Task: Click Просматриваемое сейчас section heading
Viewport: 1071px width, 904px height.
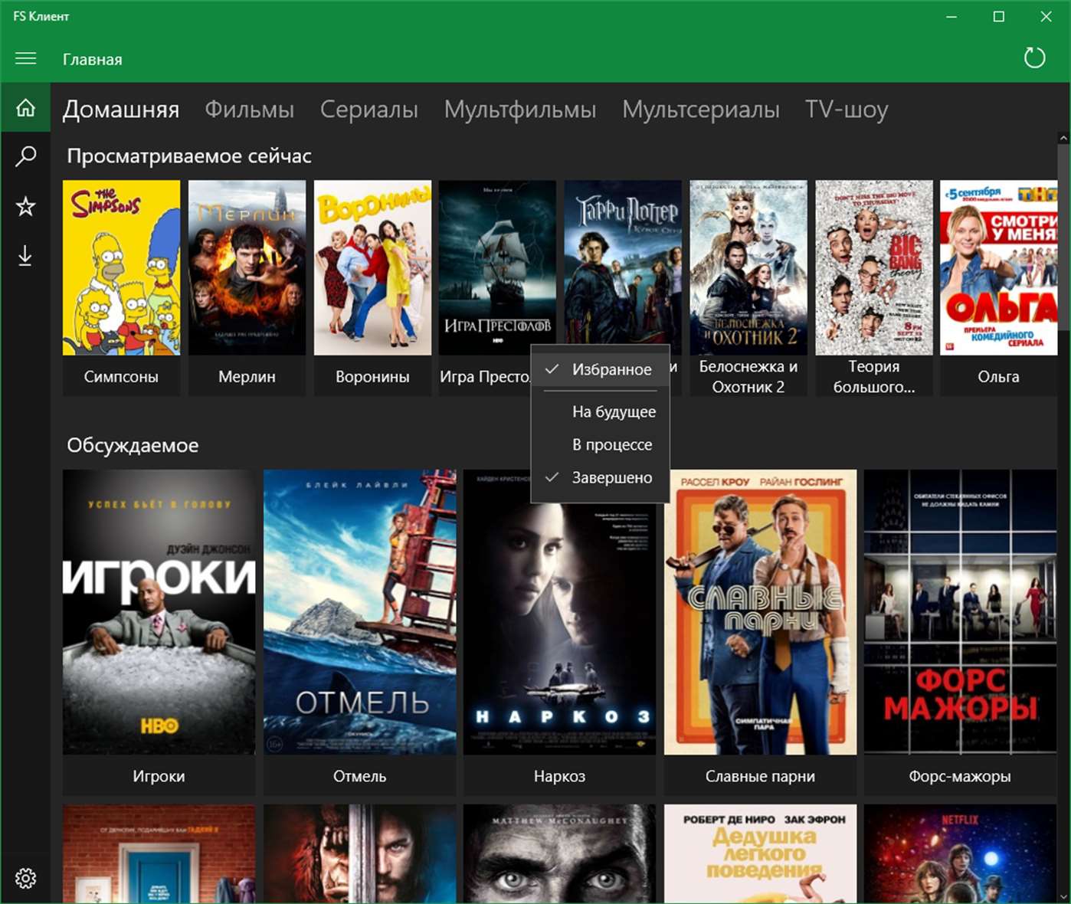Action: (189, 156)
